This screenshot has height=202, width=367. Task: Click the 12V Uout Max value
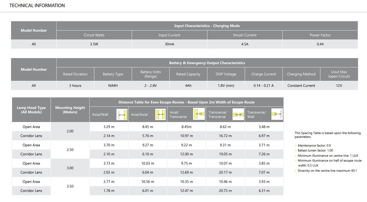point(339,86)
